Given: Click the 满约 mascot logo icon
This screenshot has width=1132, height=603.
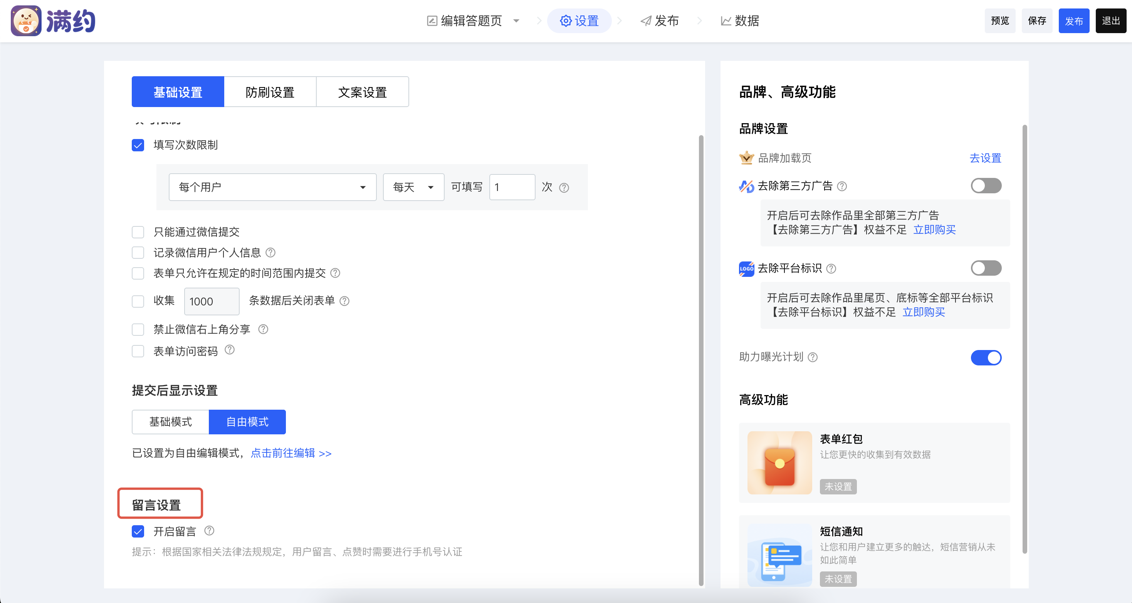Looking at the screenshot, I should (x=26, y=21).
